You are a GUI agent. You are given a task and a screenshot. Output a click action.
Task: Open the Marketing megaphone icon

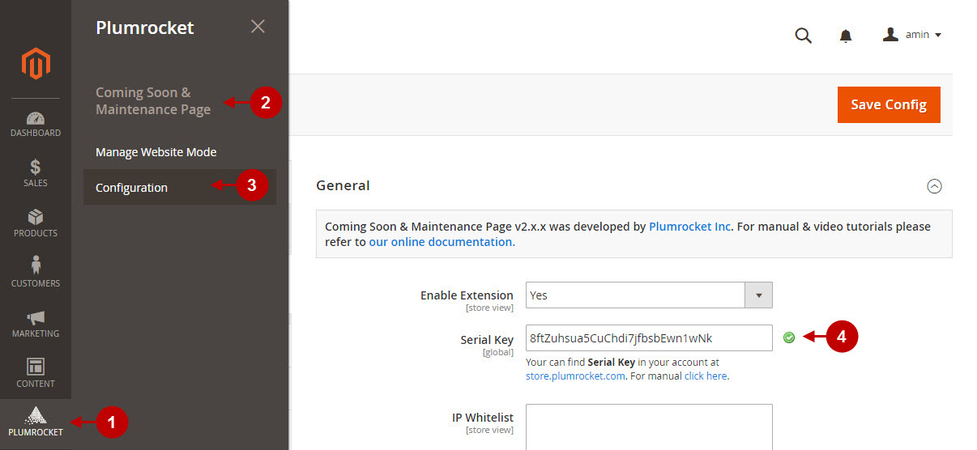click(36, 317)
